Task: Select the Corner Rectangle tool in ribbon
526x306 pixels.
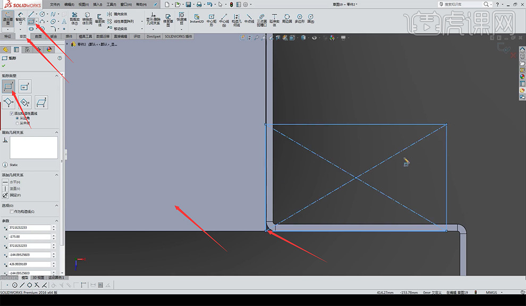Action: click(31, 21)
